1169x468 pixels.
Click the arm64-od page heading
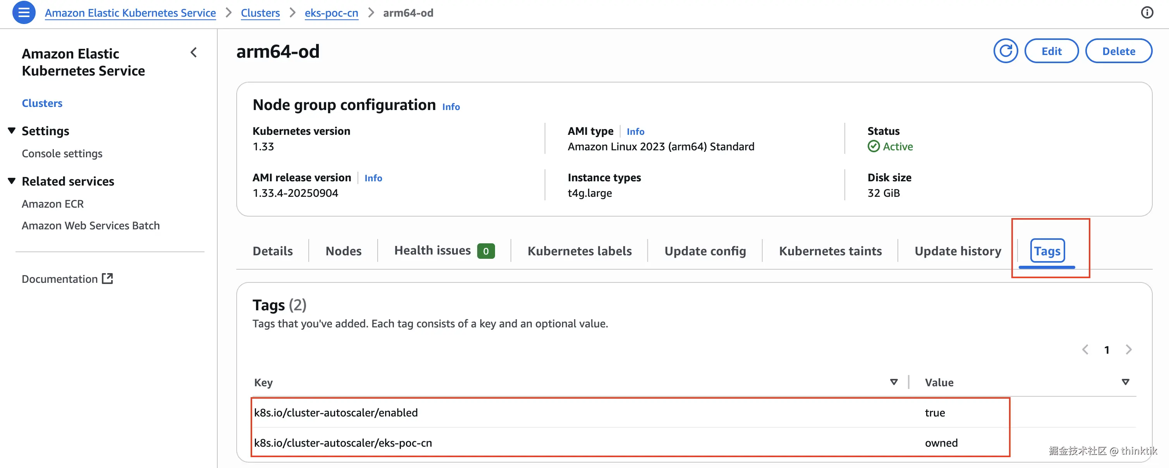coord(278,51)
